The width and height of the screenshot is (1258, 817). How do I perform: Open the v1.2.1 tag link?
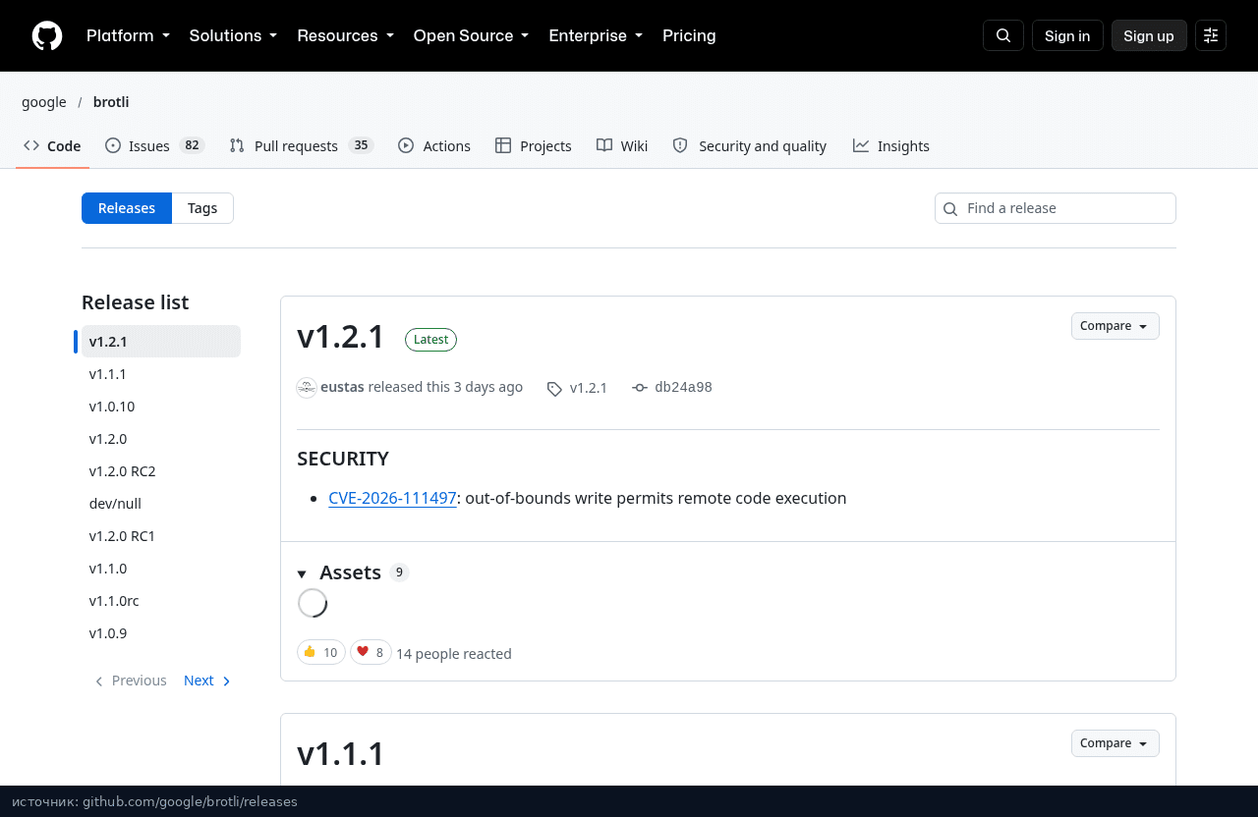point(578,388)
